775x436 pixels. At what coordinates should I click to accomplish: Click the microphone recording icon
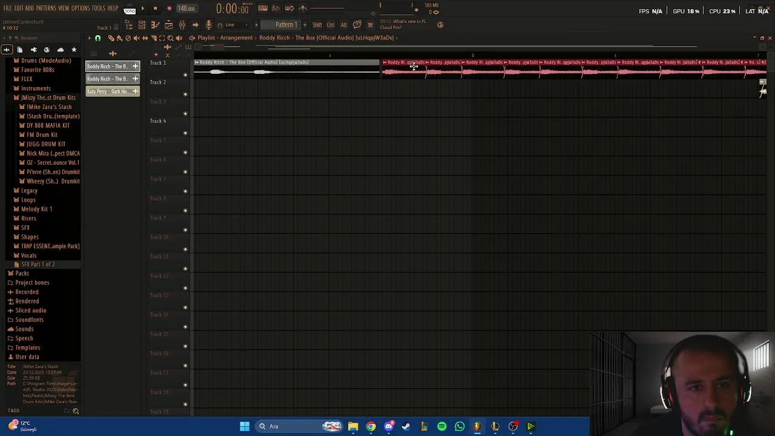coord(208,25)
